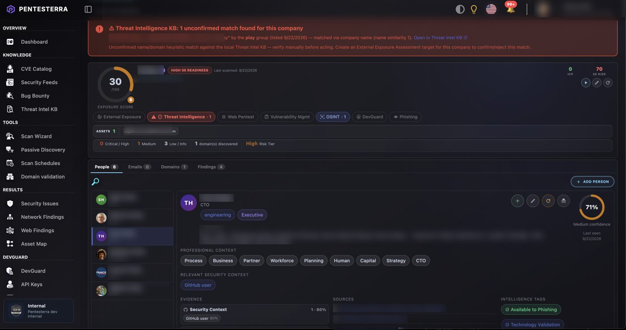This screenshot has height=330, width=626.
Task: Click the Security Issues shield icon
Action: point(10,203)
